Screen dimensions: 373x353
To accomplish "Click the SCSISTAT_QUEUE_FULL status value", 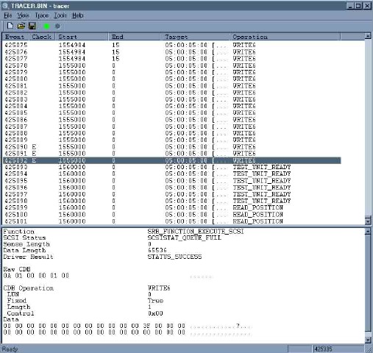I will click(184, 238).
